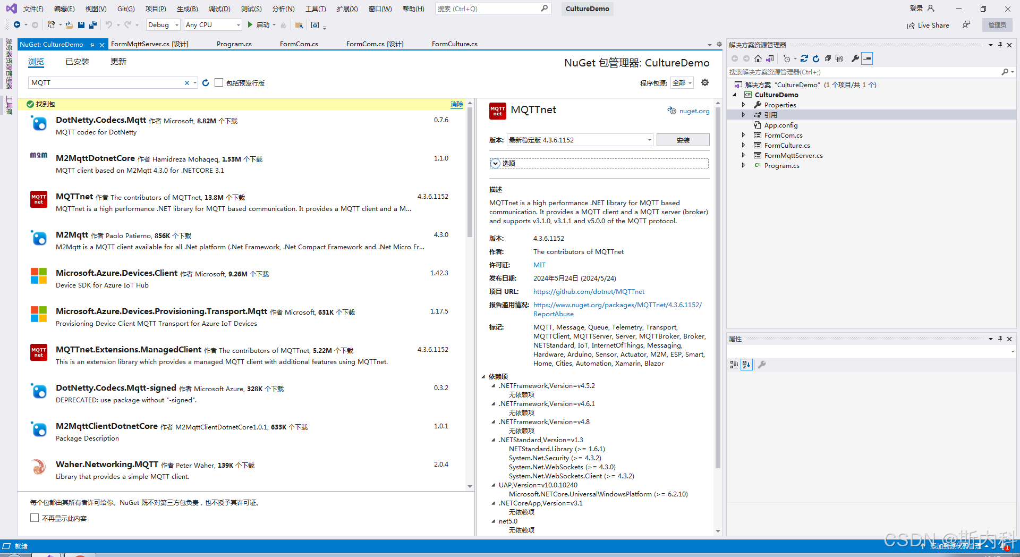Open the package source dropdown
Viewport: 1020px width, 557px height.
682,83
